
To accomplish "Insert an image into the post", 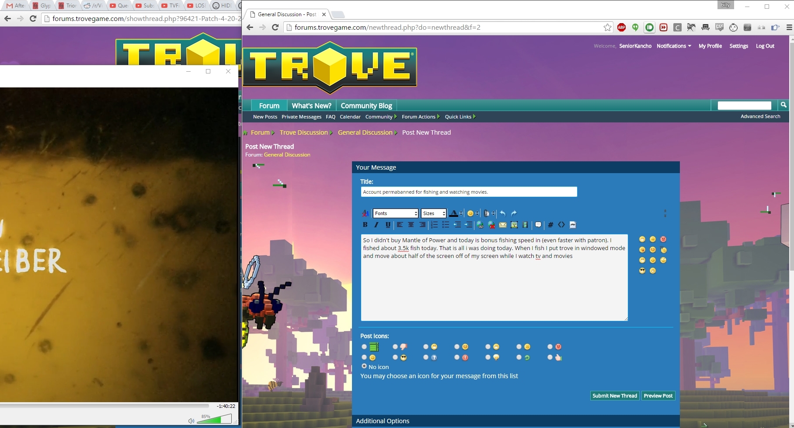I will (x=514, y=225).
